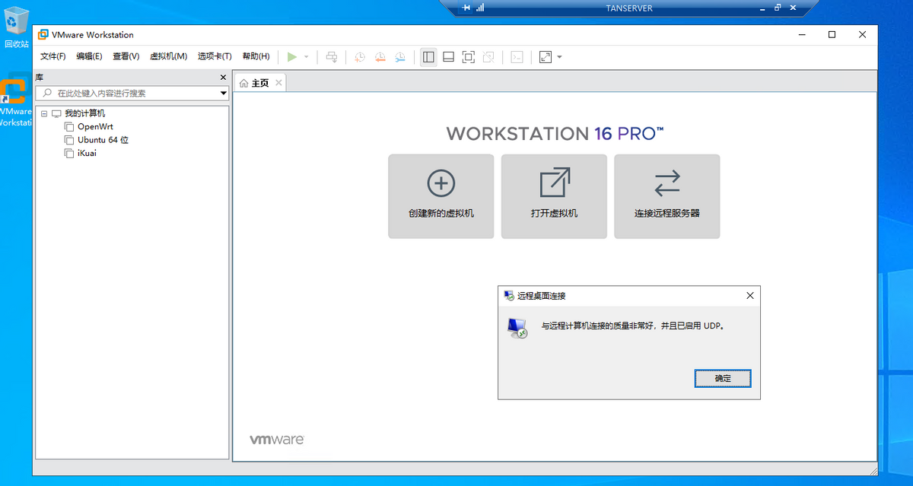
Task: Toggle the Unity mode icon
Action: [489, 57]
